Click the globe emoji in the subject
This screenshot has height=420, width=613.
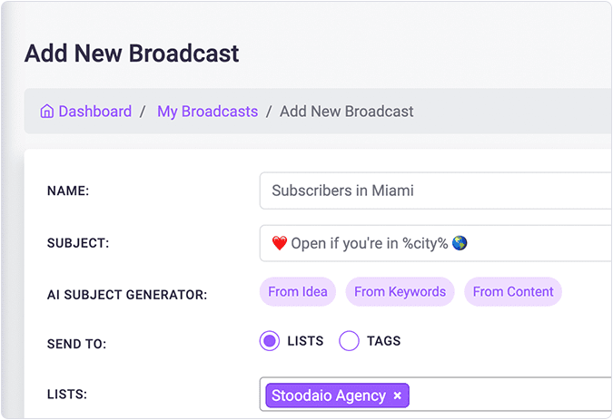460,243
